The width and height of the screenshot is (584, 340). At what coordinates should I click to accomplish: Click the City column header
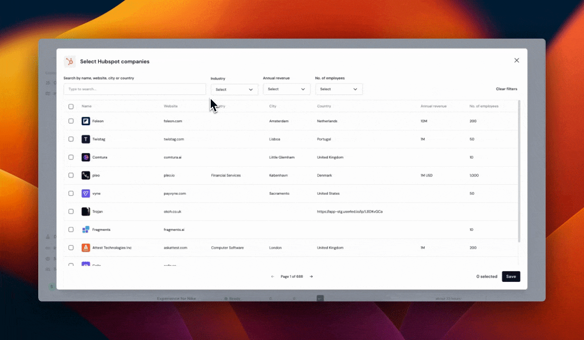point(273,107)
